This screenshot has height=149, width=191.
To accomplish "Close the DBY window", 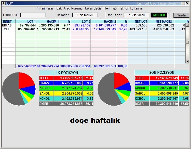I will [187, 3].
